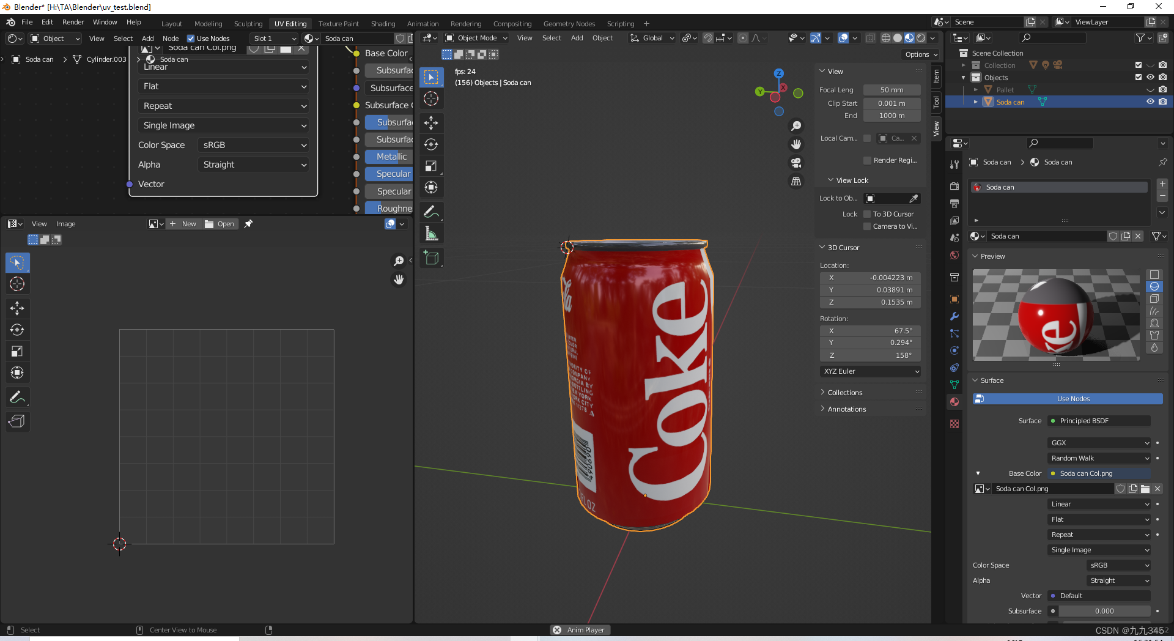
Task: Click the Principled BSDF surface field
Action: point(1099,421)
